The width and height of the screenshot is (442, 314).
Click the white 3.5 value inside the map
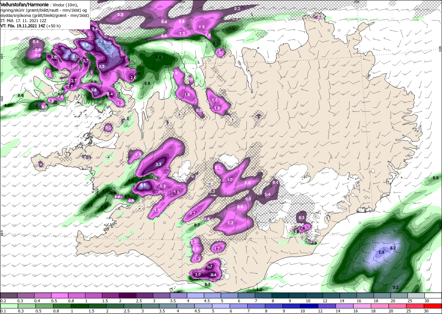click(x=102, y=66)
